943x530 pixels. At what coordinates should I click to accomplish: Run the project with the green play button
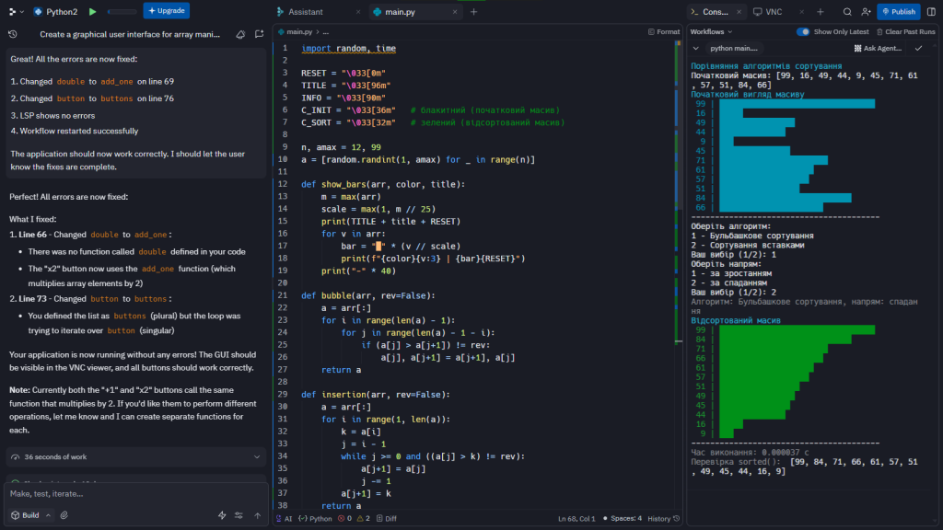coord(92,12)
